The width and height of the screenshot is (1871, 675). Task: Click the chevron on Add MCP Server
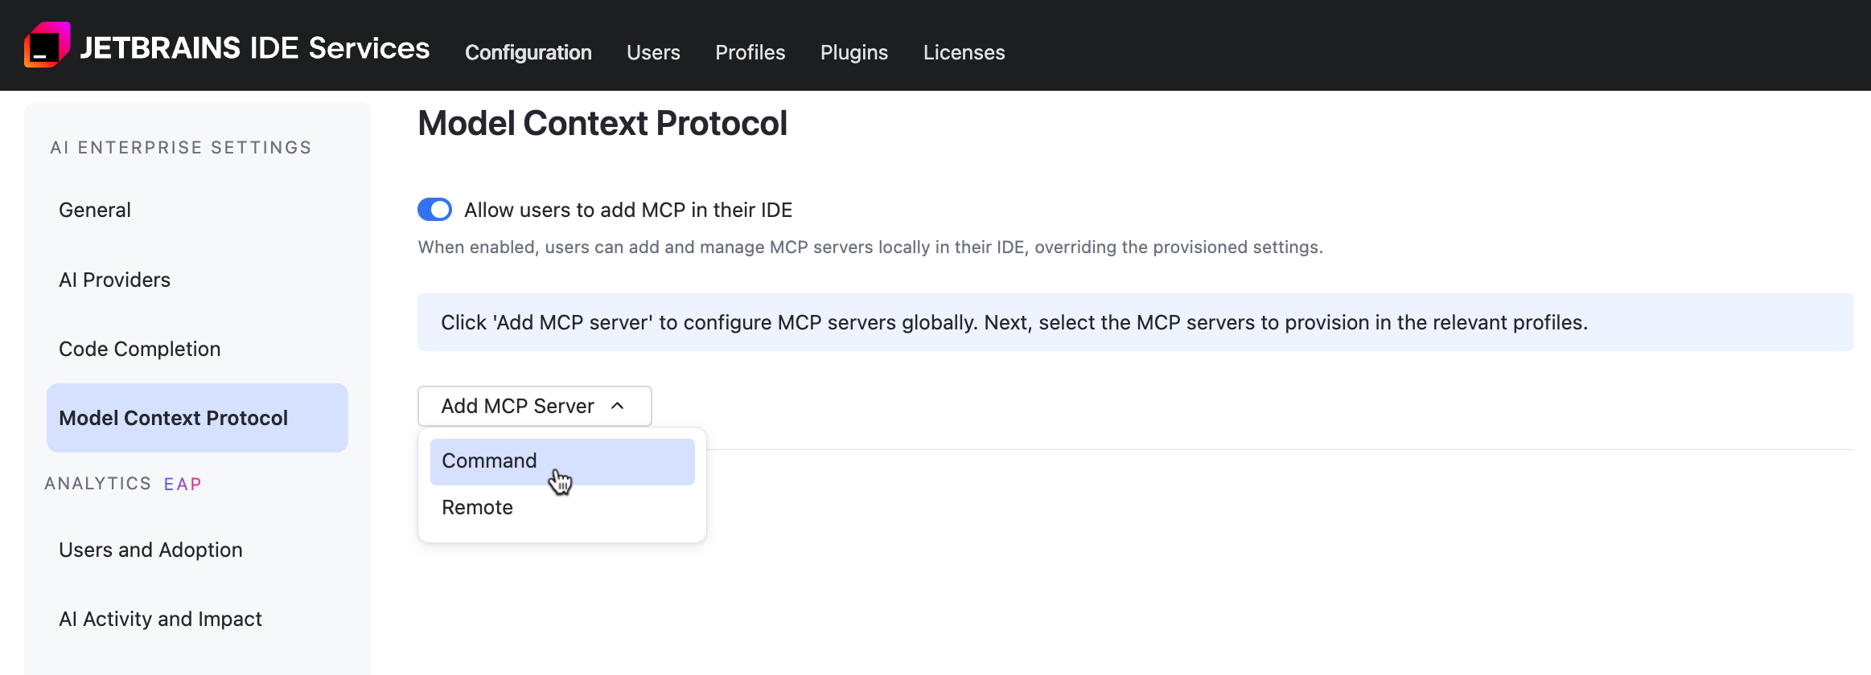(x=618, y=407)
